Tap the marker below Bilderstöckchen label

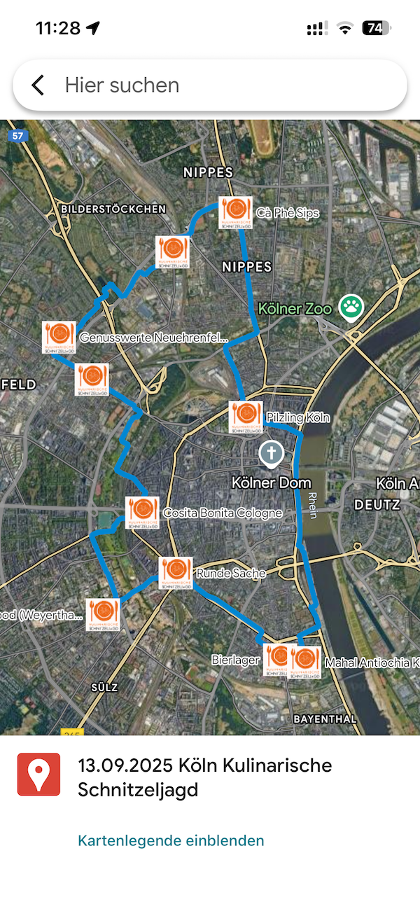[x=172, y=252]
